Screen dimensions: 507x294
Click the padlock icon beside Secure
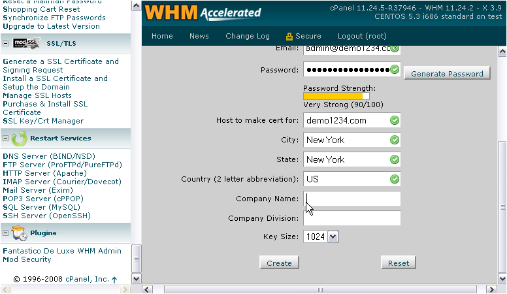(289, 37)
